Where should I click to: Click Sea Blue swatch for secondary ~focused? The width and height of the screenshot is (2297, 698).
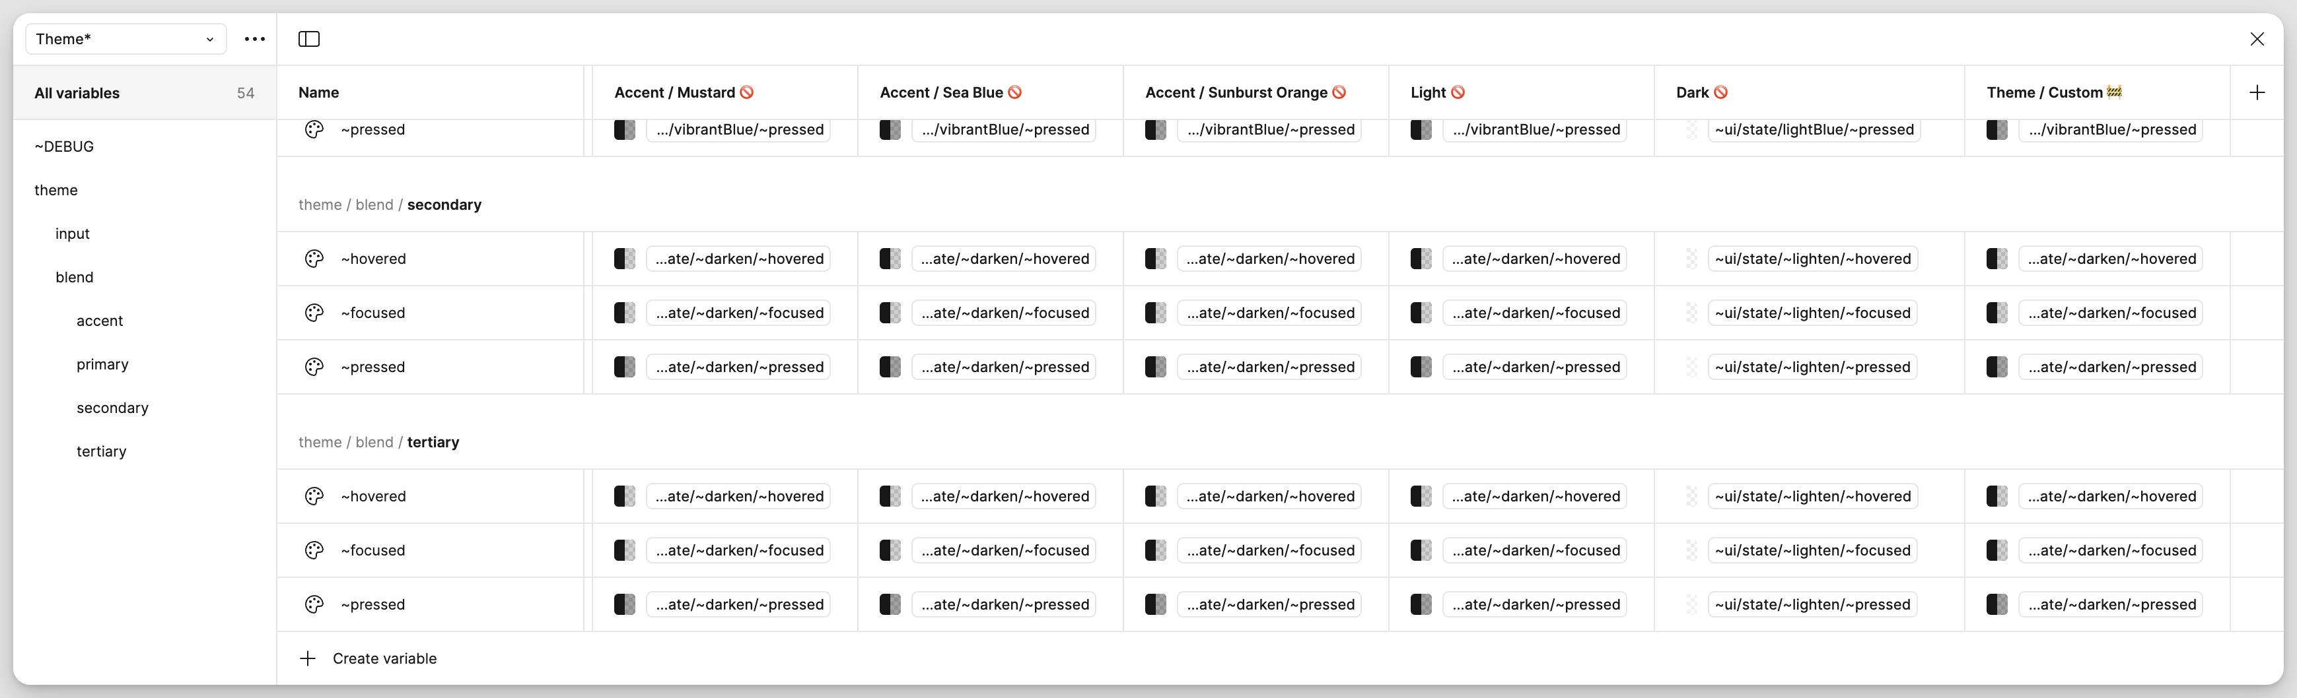[890, 313]
